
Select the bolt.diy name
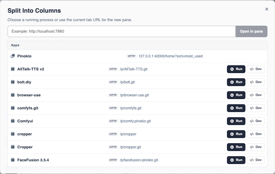[24, 82]
